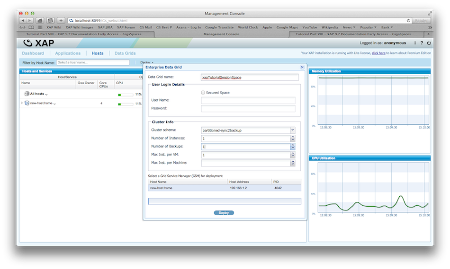450x269 pixels.
Task: Open the XAP Wiki bookmark
Action: click(x=54, y=27)
